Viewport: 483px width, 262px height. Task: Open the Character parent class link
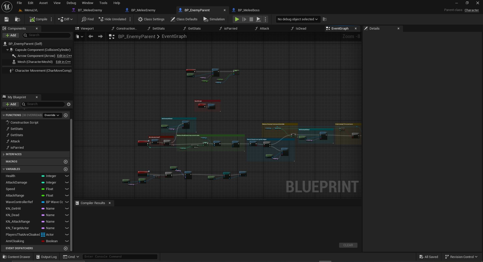(x=471, y=10)
